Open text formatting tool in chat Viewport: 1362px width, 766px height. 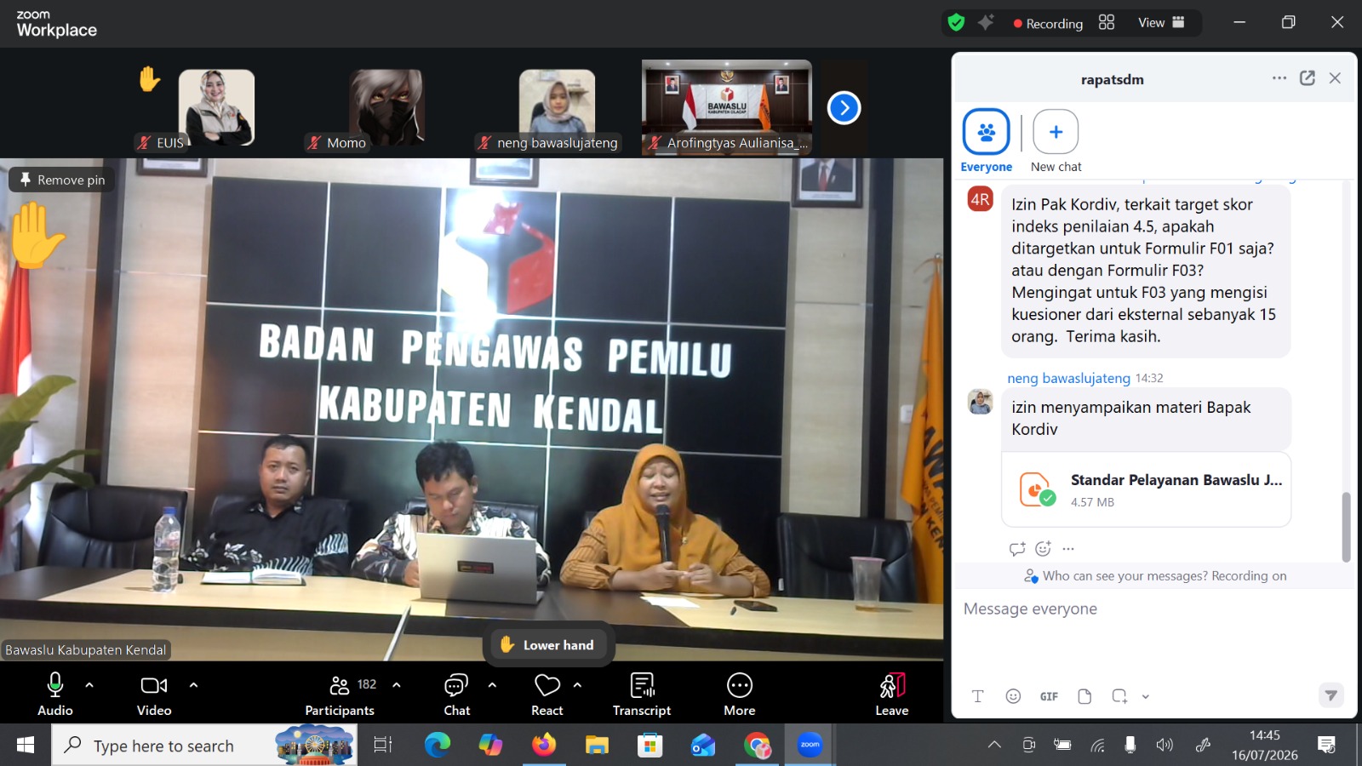click(978, 696)
